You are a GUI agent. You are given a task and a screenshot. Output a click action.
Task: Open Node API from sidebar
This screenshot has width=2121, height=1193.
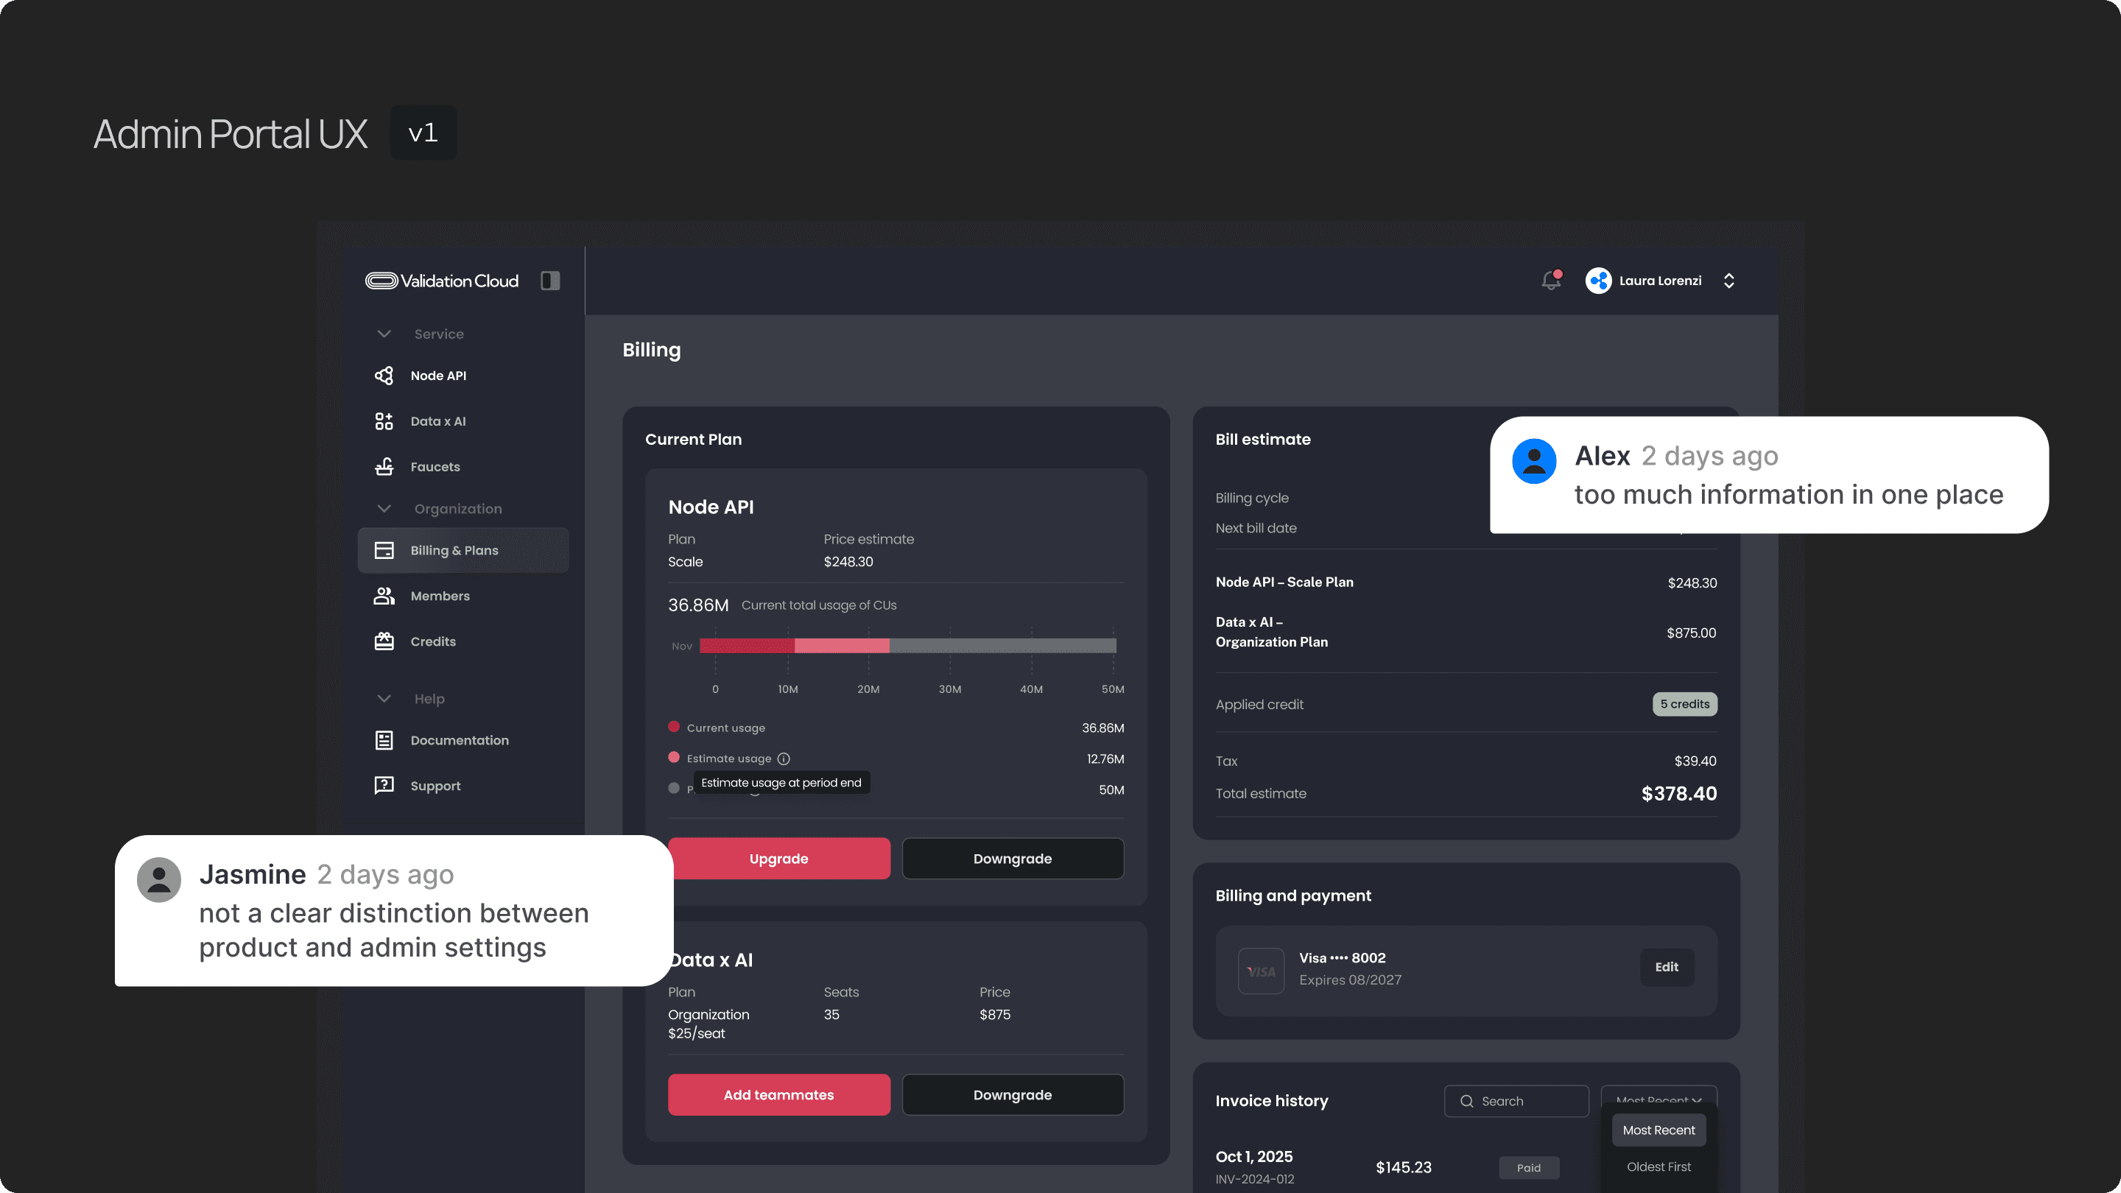pyautogui.click(x=437, y=376)
